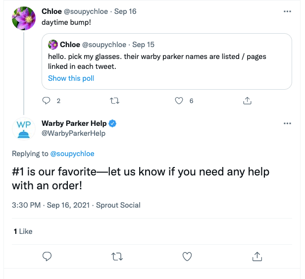Click the Show this poll link
This screenshot has width=305, height=279.
(71, 78)
